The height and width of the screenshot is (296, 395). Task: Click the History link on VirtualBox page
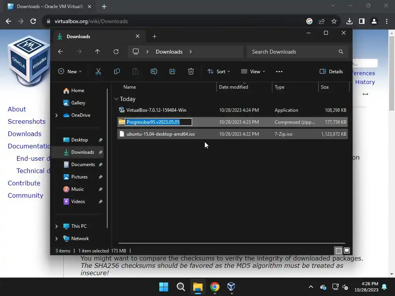pyautogui.click(x=365, y=82)
